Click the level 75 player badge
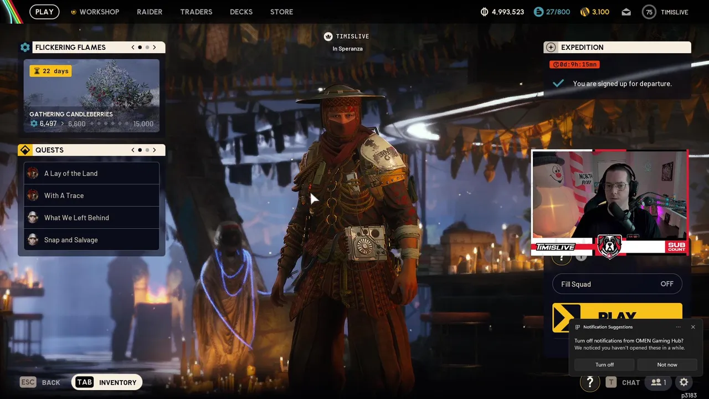The width and height of the screenshot is (709, 399). pyautogui.click(x=649, y=12)
